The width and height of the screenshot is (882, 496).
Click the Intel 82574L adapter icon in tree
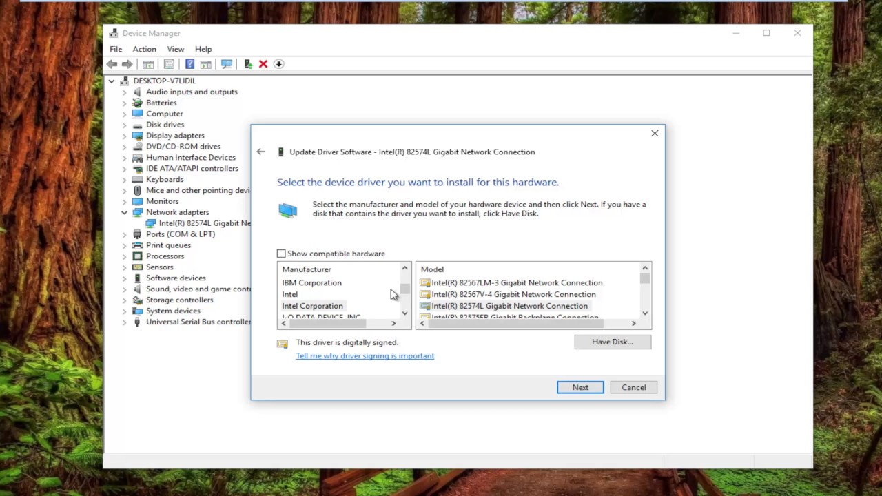coord(151,223)
